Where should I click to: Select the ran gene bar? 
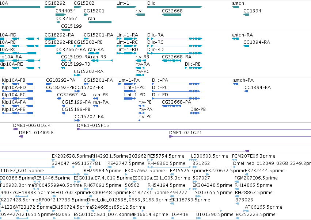[100, 22]
